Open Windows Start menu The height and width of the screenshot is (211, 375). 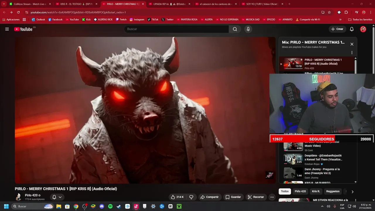click(x=6, y=206)
